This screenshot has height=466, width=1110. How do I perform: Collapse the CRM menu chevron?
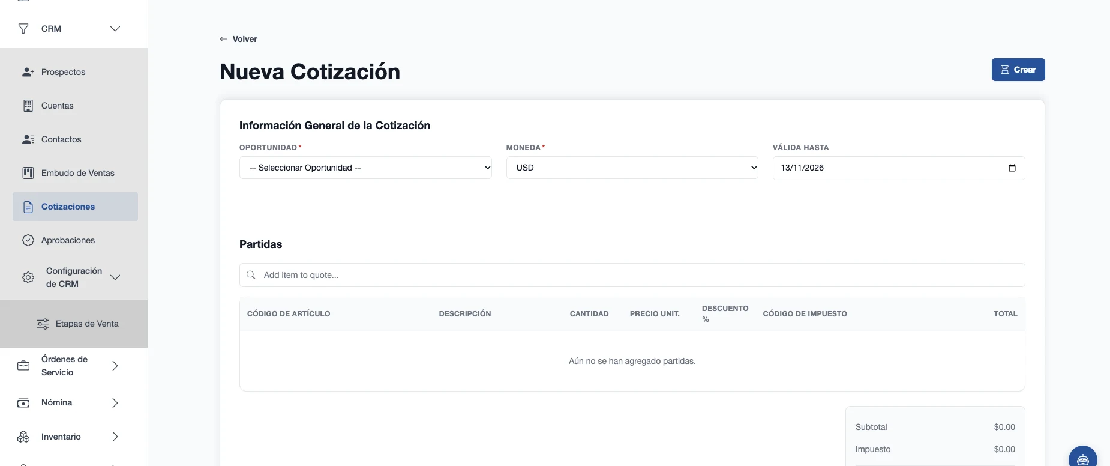[x=115, y=29]
